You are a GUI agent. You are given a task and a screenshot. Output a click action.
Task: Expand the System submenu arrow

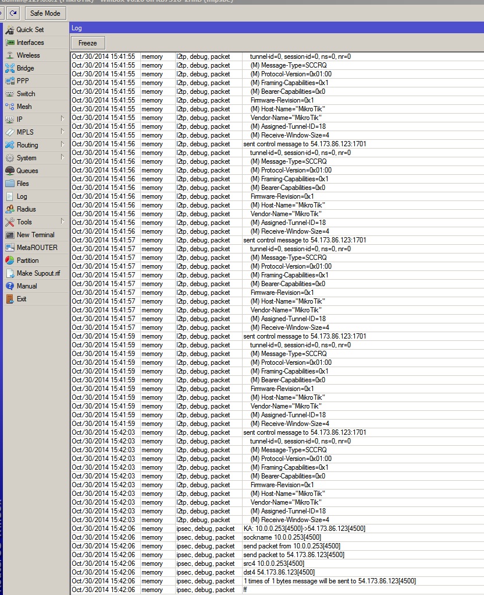[x=62, y=157]
